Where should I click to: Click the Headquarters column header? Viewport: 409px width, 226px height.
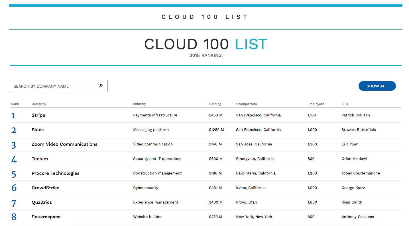coord(246,104)
